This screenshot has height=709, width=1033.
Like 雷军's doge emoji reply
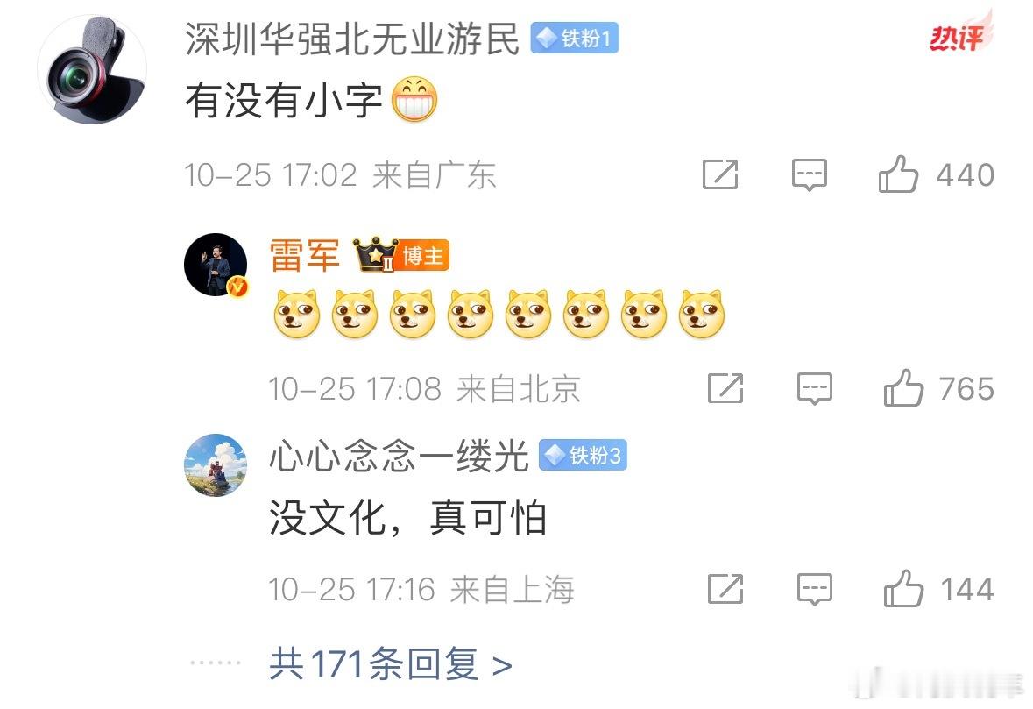903,388
